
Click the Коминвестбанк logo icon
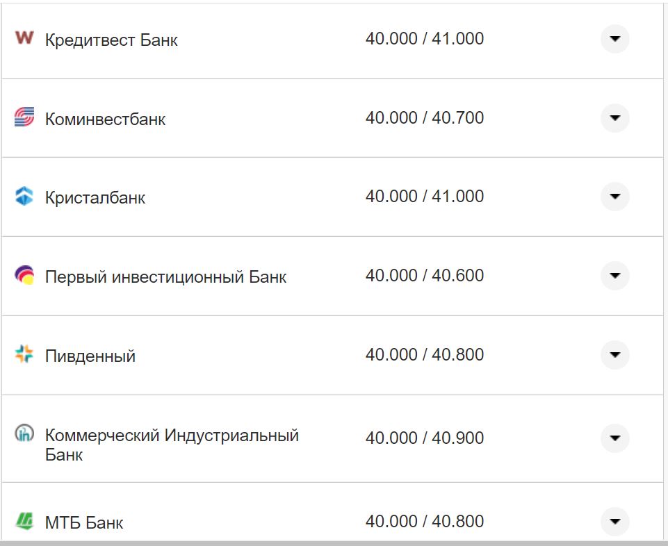[x=24, y=117]
